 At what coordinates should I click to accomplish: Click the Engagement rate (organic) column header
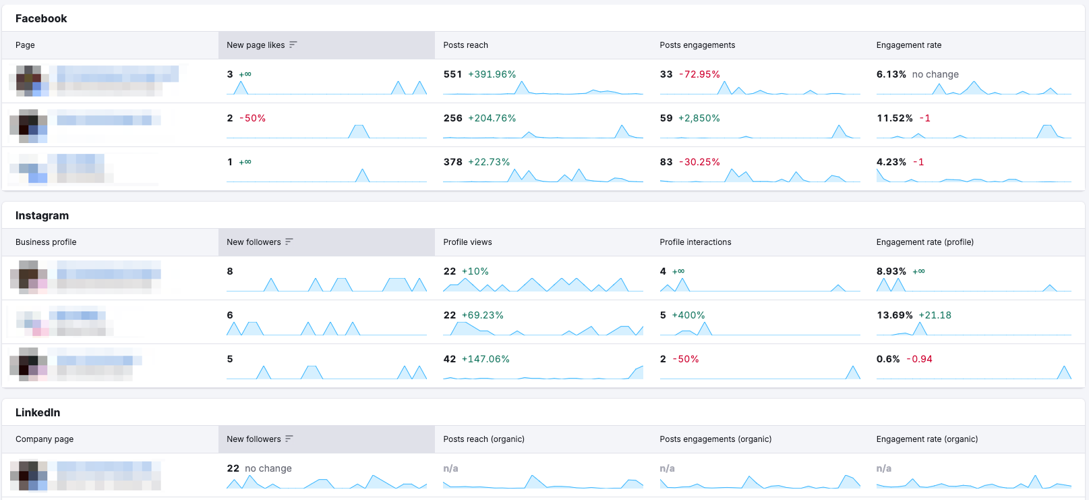(x=926, y=439)
